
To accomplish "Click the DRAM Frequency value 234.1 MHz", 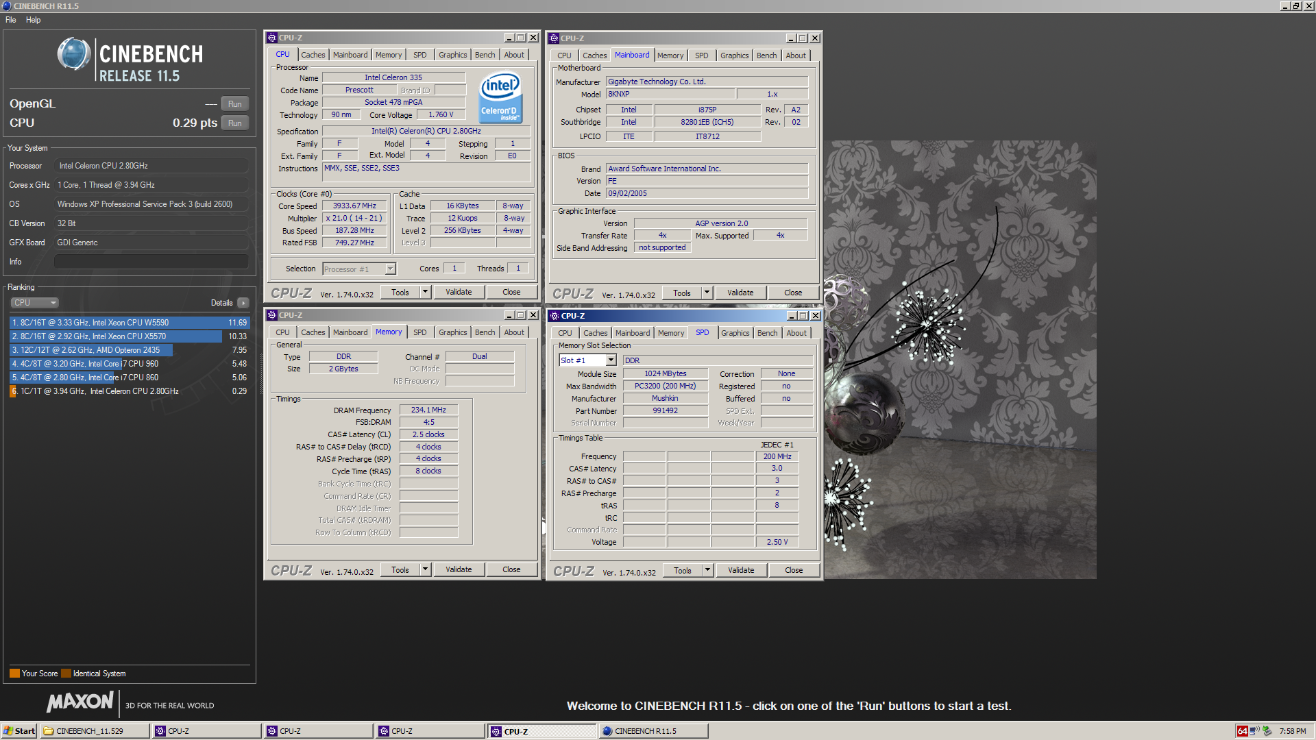I will tap(428, 410).
